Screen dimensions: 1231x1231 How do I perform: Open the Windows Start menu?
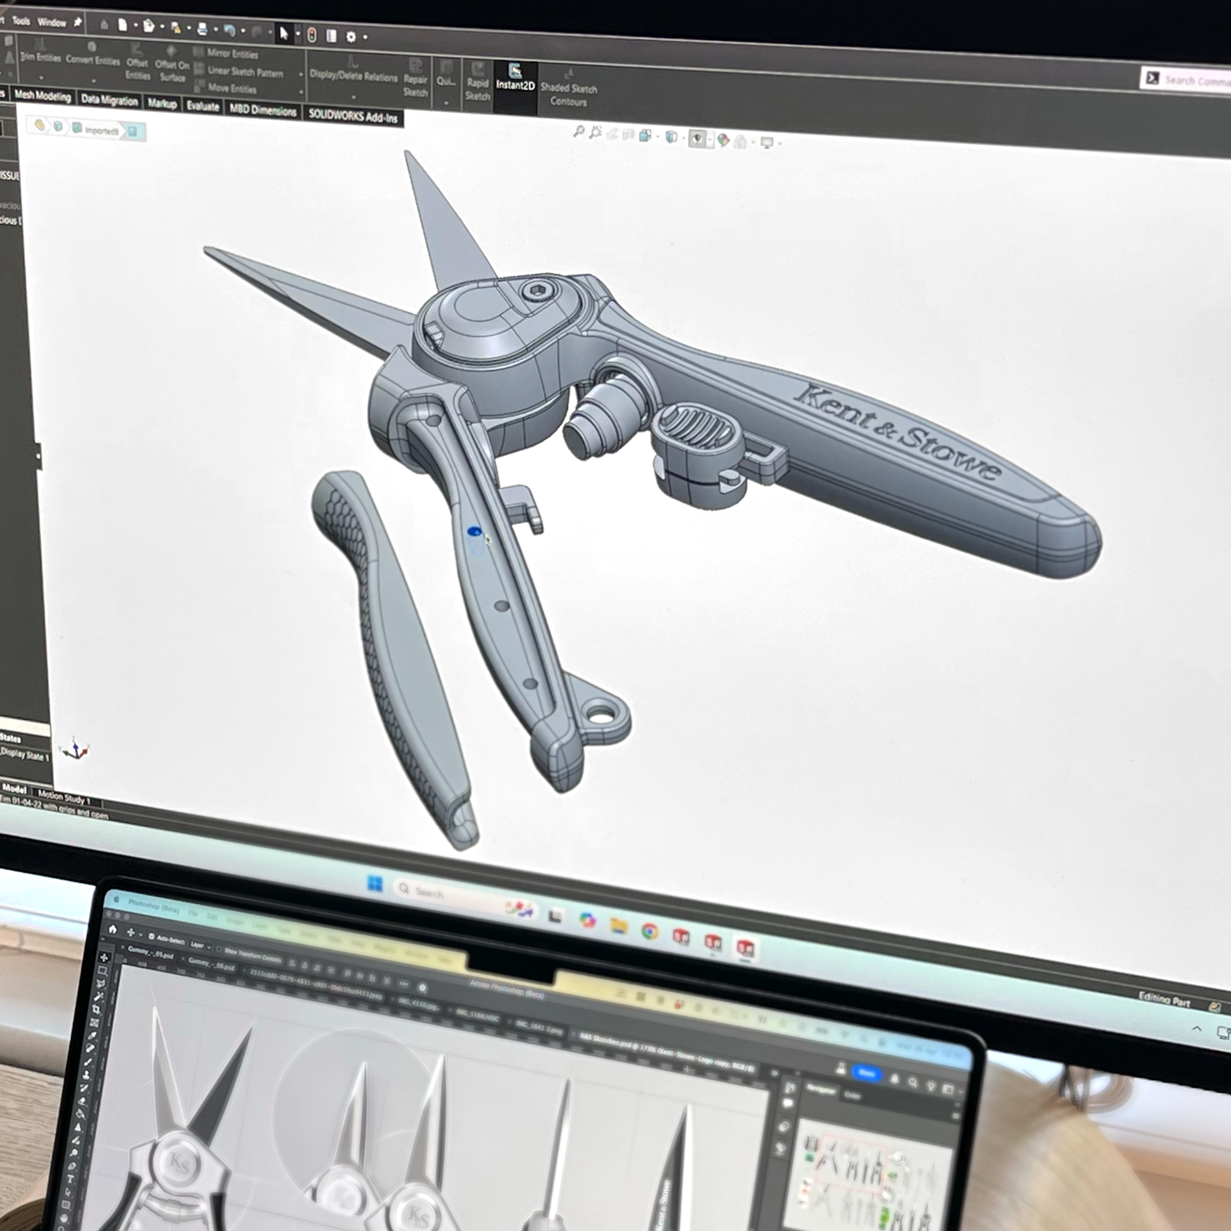tap(375, 883)
